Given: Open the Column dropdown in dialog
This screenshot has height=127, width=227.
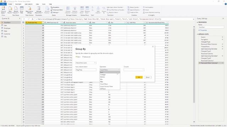Looking at the screenshot, I should [134, 70].
